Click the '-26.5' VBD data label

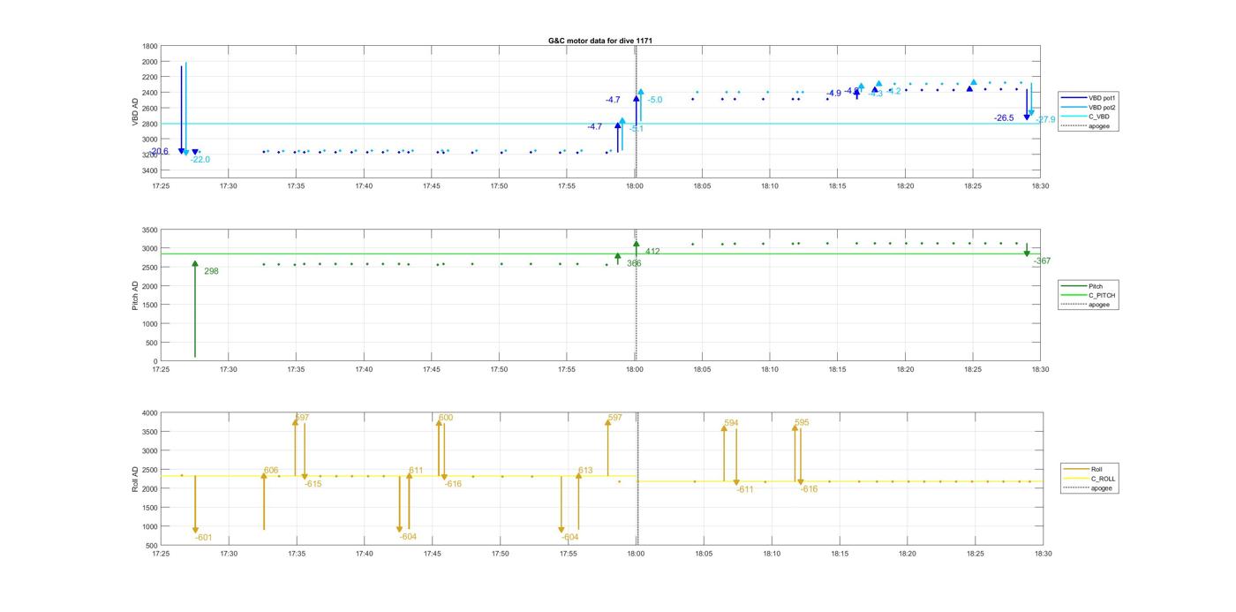[1004, 118]
